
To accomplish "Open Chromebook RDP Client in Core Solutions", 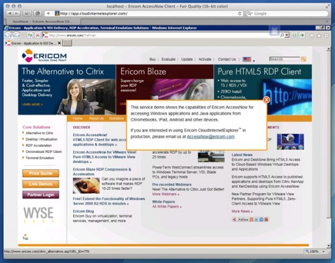I will click(x=44, y=152).
